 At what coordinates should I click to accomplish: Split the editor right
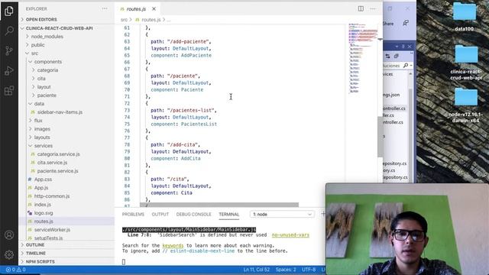[x=361, y=8]
